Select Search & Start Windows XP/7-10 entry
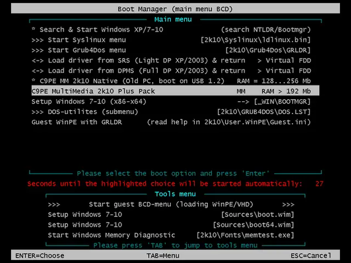Image resolution: width=351 pixels, height=263 pixels. 175,30
